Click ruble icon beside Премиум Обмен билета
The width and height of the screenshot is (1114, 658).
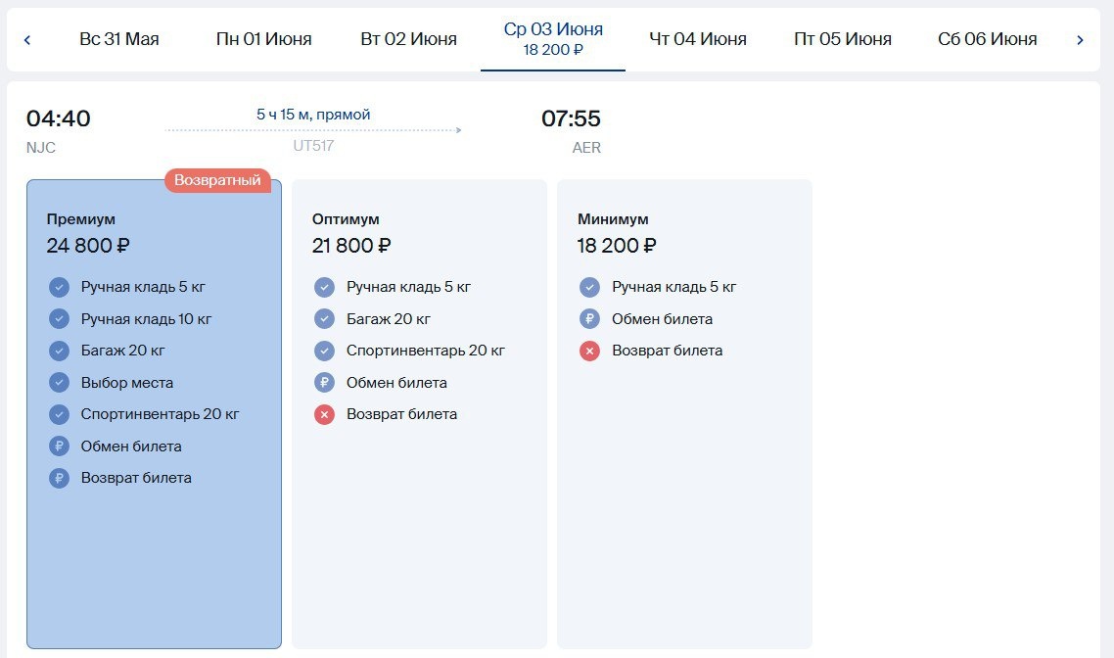[59, 446]
